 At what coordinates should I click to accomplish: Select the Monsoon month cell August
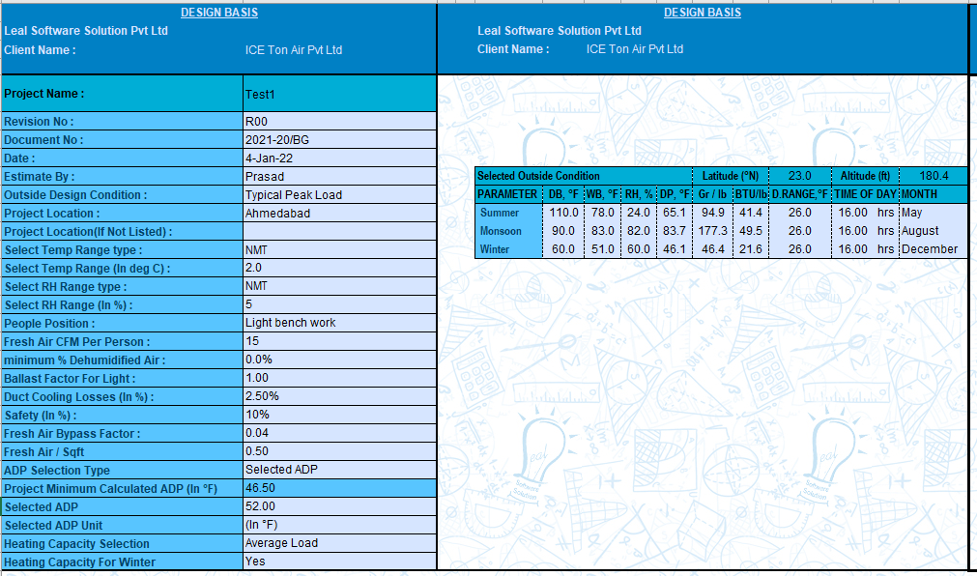tap(932, 231)
